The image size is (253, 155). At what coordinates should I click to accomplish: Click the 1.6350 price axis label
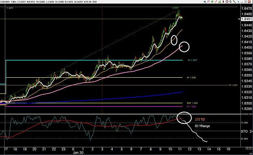tap(247, 75)
